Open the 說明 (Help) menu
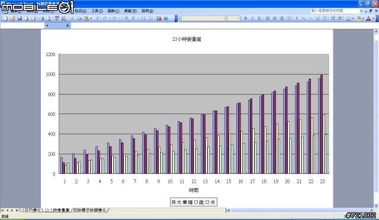 tap(147, 11)
